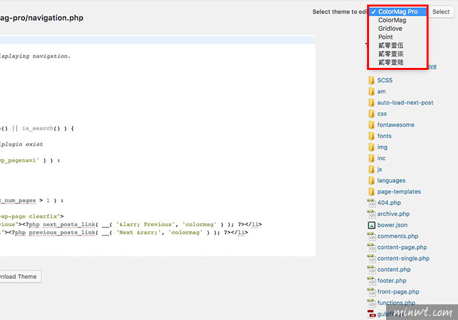Image resolution: width=458 pixels, height=320 pixels.
Task: Click the wp_pagenavi code line
Action: tap(30, 161)
